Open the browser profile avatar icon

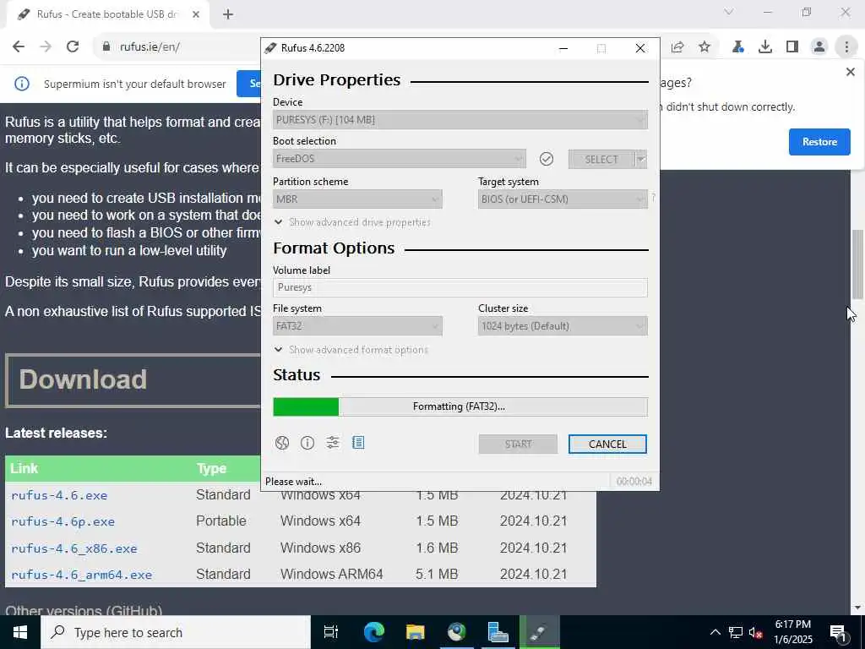point(819,47)
